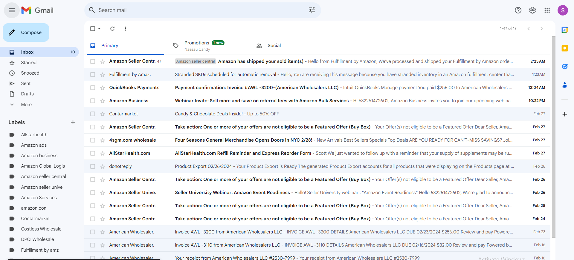574x260 pixels.
Task: Open the Google account avatar
Action: point(563,10)
